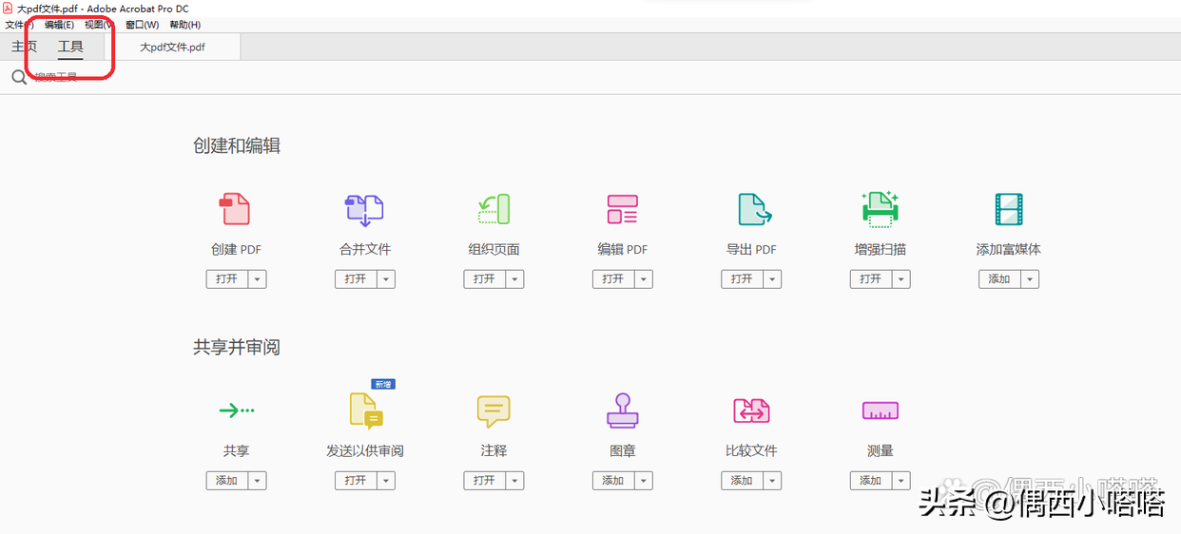
Task: Click the 搜索工具 search field
Action: point(57,77)
